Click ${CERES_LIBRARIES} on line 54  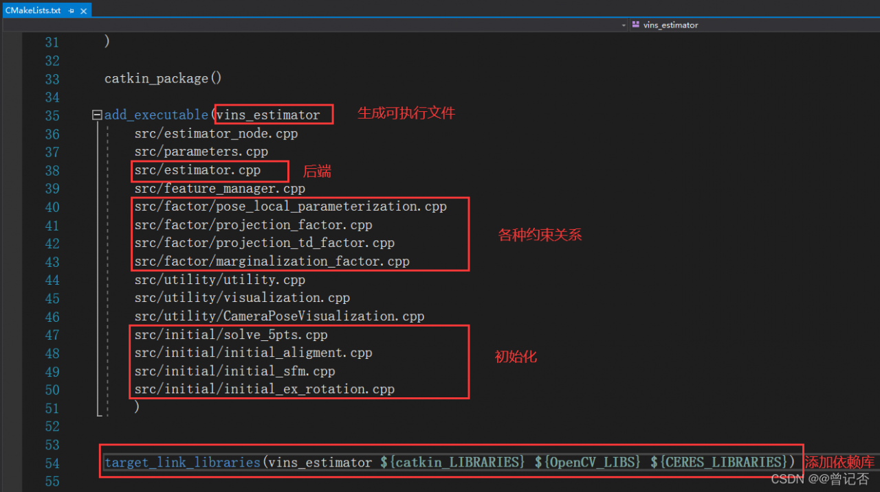coord(718,462)
